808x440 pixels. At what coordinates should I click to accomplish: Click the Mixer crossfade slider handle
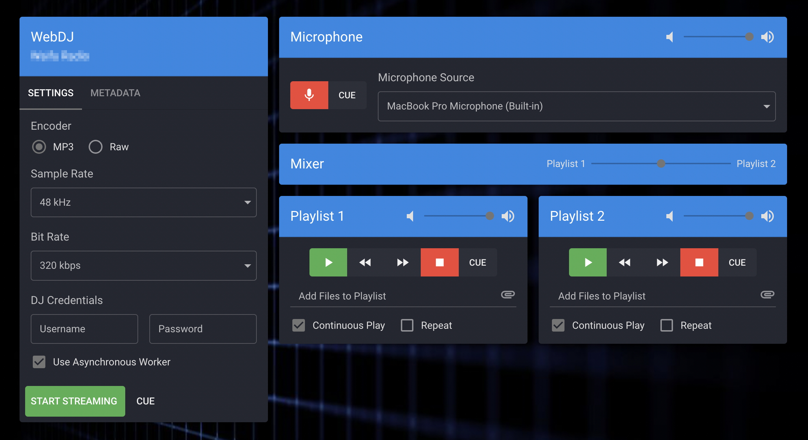[x=661, y=164]
